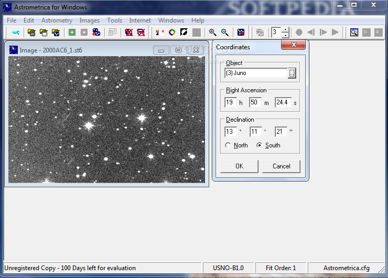Click the Astrometrica.cfg status bar entry
This screenshot has height=278, width=388.
[x=346, y=268]
